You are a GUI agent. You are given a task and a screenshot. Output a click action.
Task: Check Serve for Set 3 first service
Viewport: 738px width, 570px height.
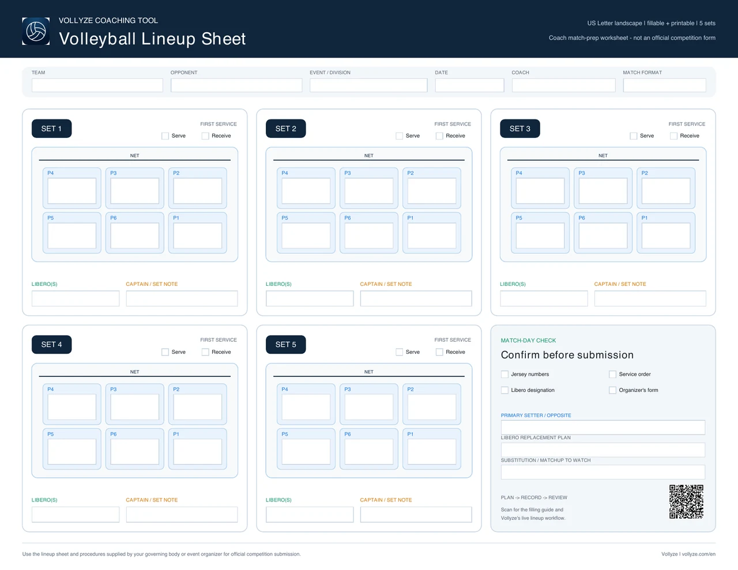click(x=633, y=136)
